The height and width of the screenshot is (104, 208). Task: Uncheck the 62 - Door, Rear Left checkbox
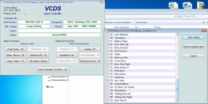tap(108, 44)
